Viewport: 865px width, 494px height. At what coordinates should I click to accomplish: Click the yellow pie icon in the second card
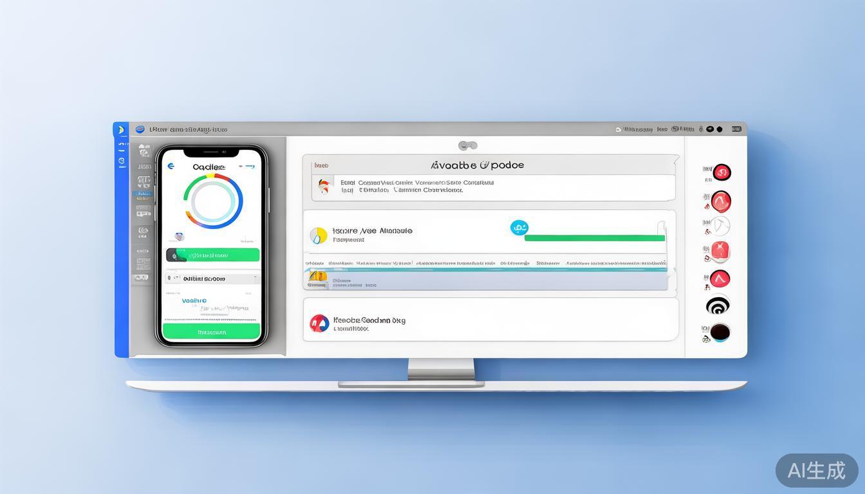[318, 235]
